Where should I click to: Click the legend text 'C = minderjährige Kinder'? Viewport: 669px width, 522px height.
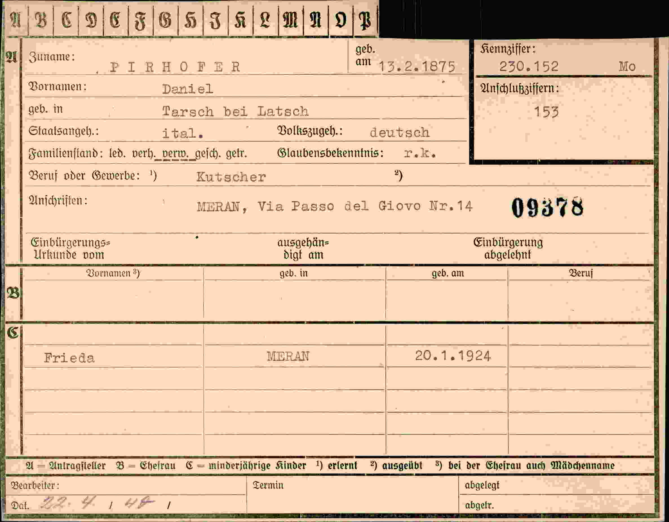pyautogui.click(x=246, y=466)
